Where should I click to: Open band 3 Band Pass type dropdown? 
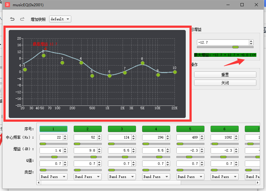[122, 177]
